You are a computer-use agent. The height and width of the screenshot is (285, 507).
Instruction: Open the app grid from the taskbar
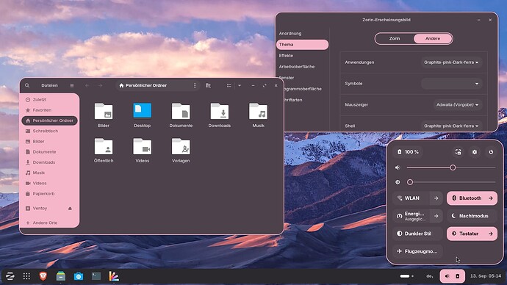26,276
